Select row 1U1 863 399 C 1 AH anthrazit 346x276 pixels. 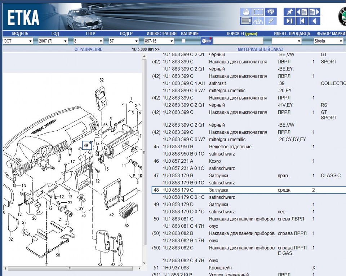[249, 83]
